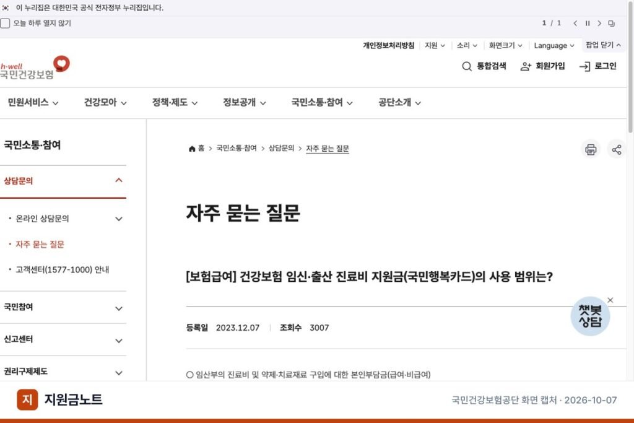Open the Language dropdown

[554, 45]
